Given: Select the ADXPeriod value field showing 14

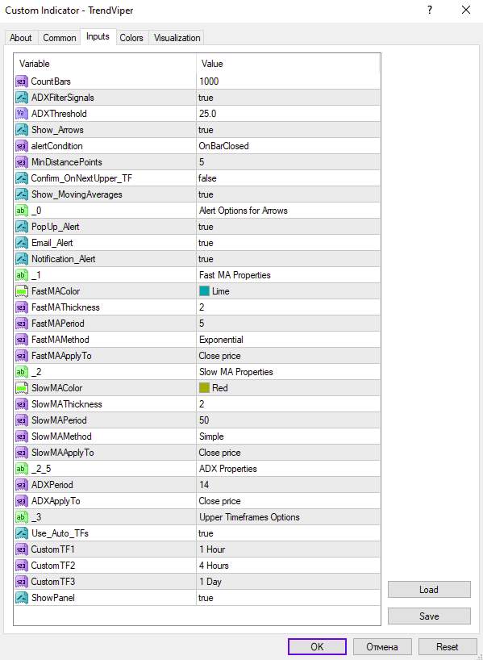Looking at the screenshot, I should 288,485.
